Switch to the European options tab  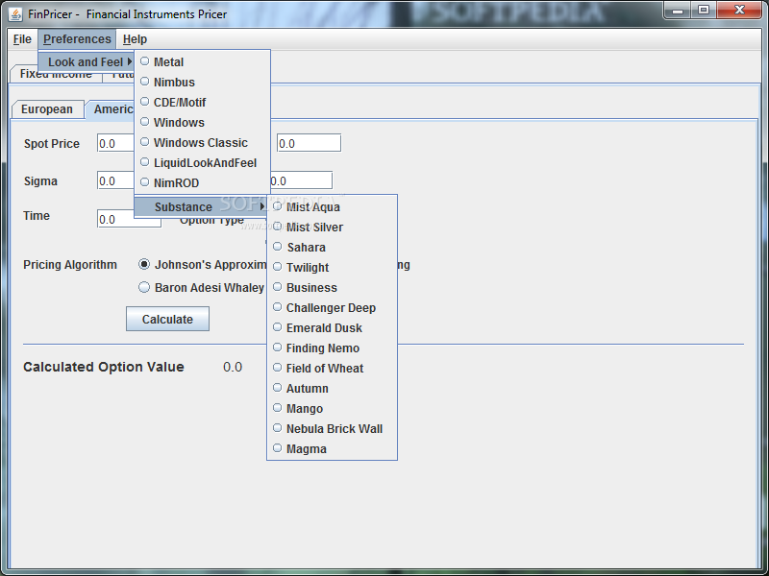[47, 109]
